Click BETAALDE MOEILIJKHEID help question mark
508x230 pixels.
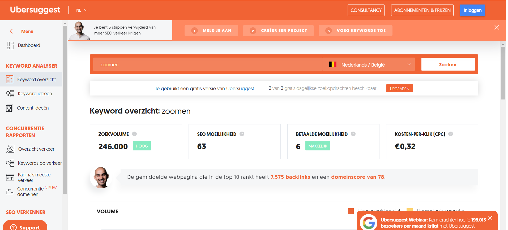[x=353, y=134]
